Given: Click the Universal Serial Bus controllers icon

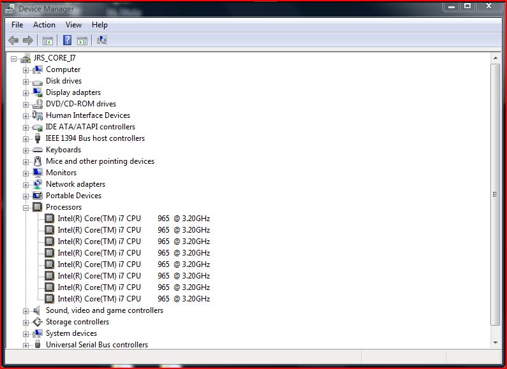Looking at the screenshot, I should click(x=38, y=344).
